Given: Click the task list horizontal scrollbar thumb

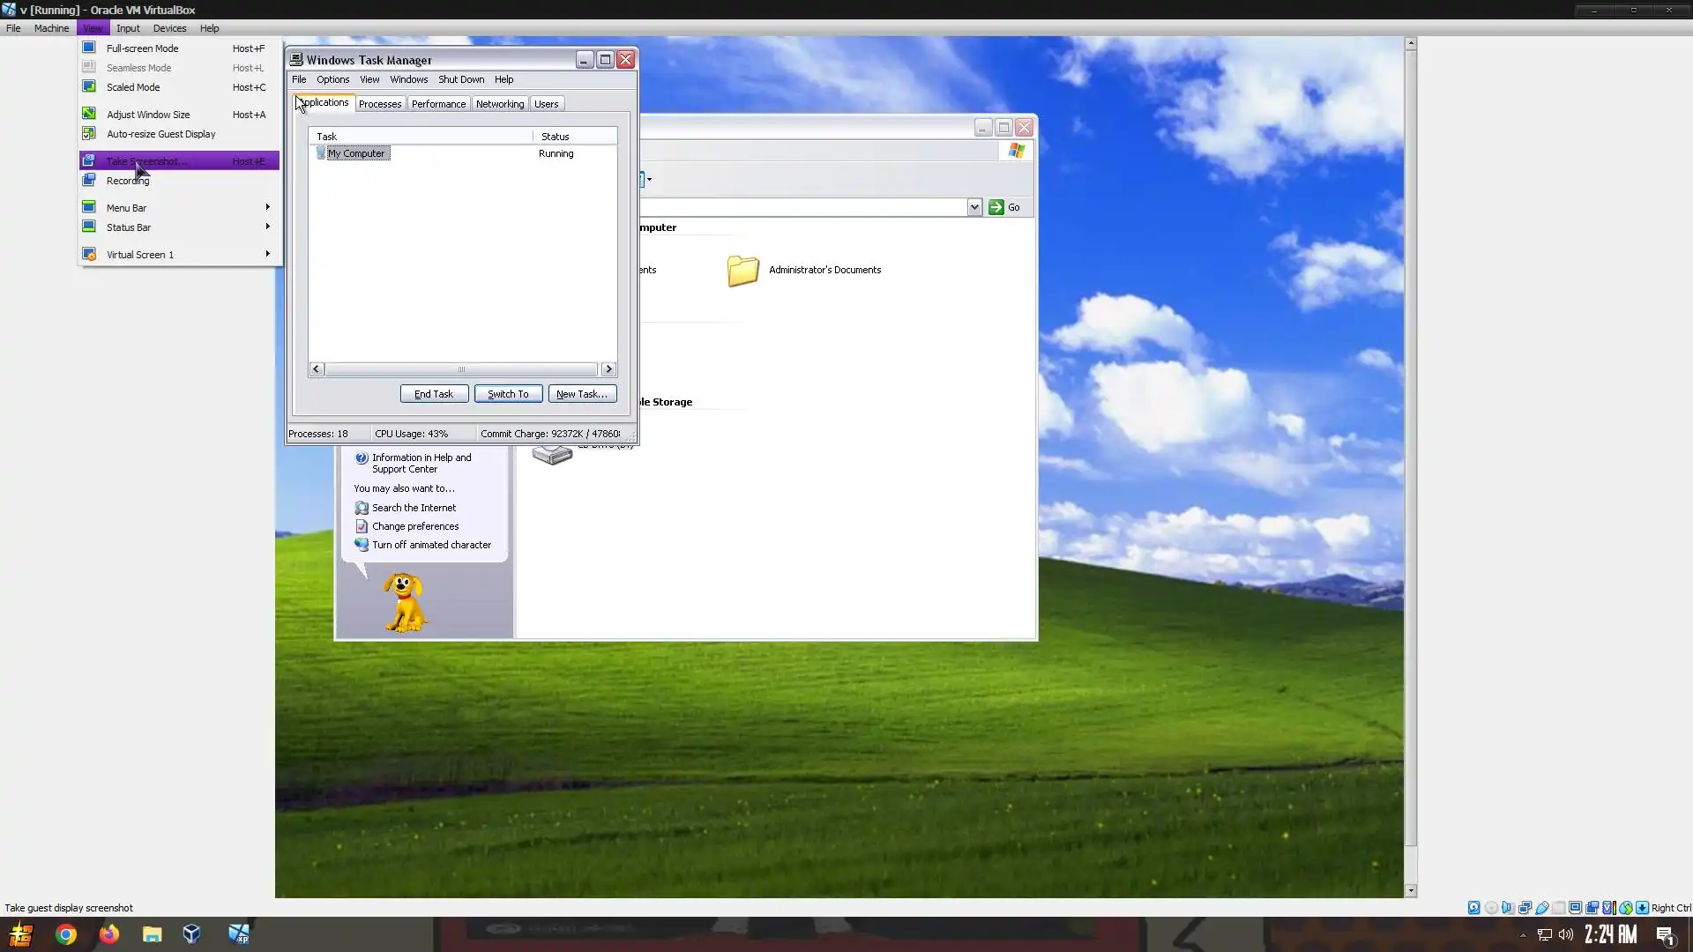Looking at the screenshot, I should (x=460, y=369).
